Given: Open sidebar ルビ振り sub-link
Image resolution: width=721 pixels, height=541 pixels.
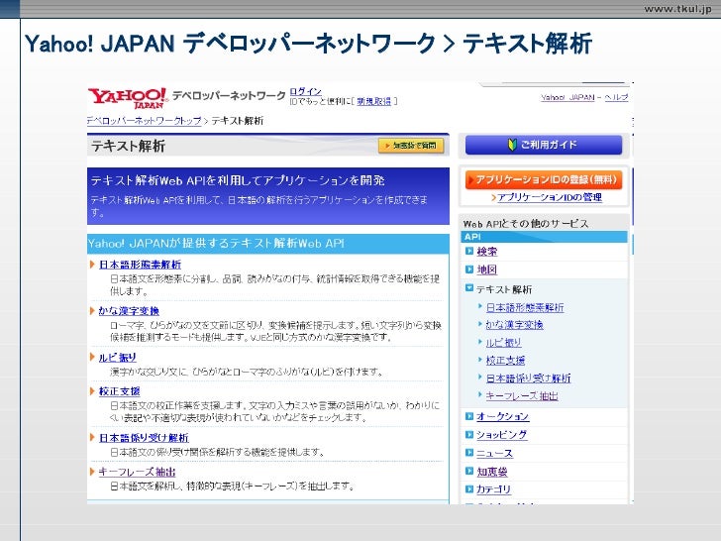Looking at the screenshot, I should tap(504, 343).
